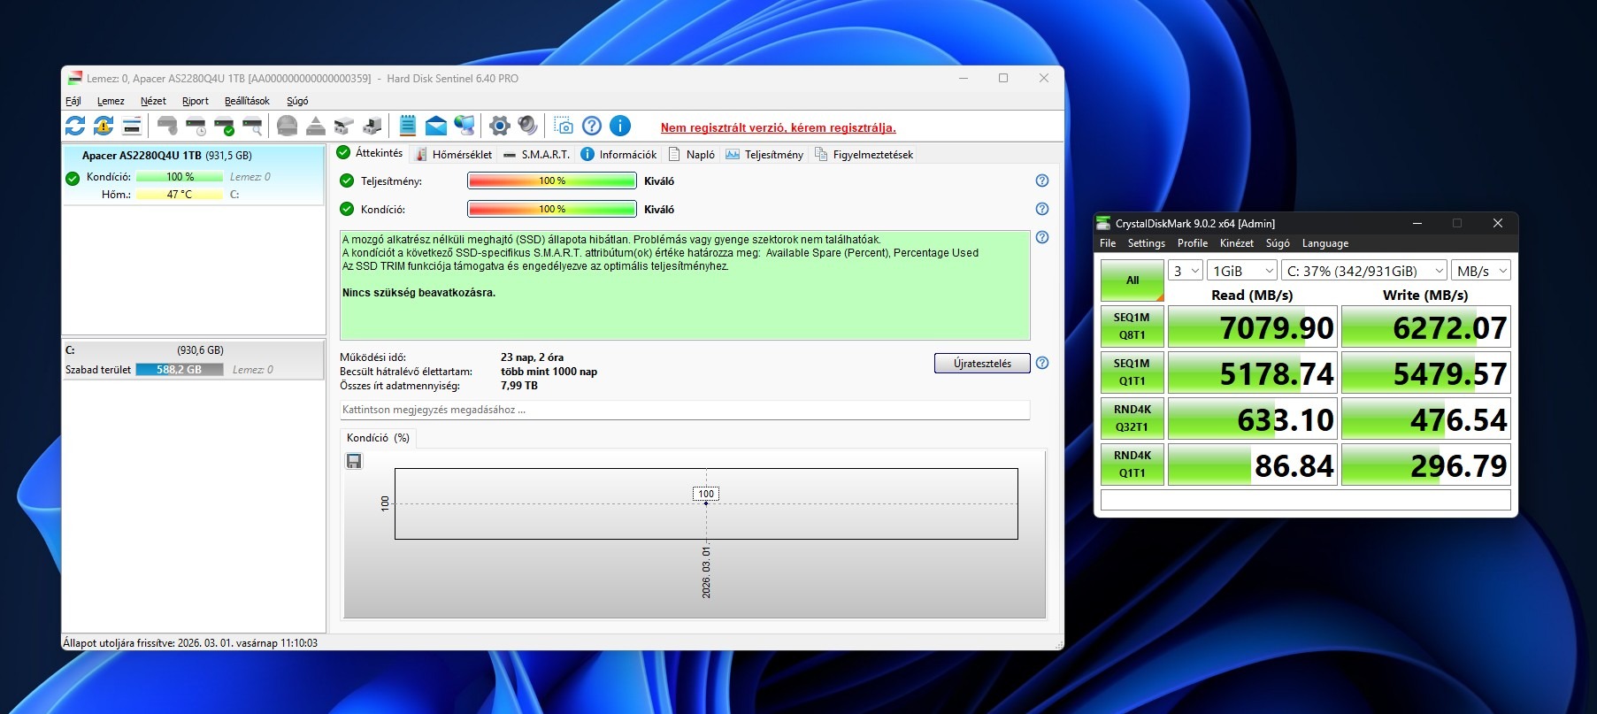
Task: Click the help icon beside Újratesztelés button
Action: (x=1042, y=363)
